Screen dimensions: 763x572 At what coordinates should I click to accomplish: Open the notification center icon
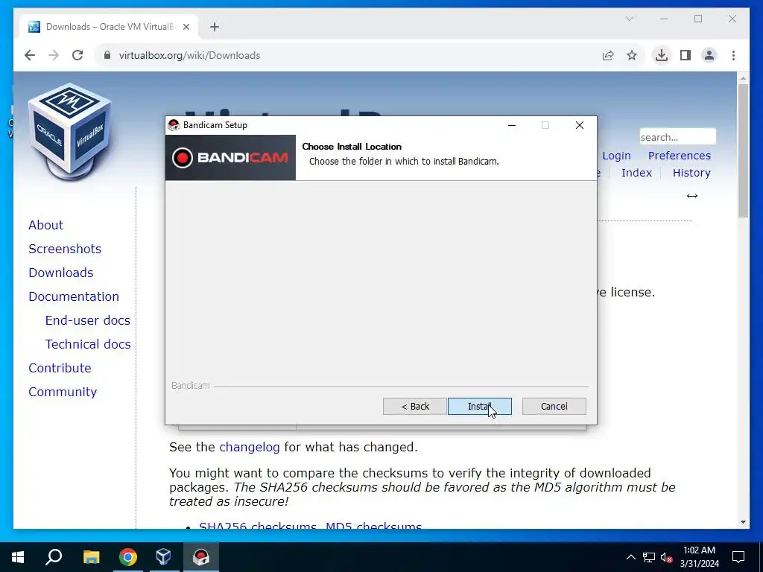coord(738,557)
